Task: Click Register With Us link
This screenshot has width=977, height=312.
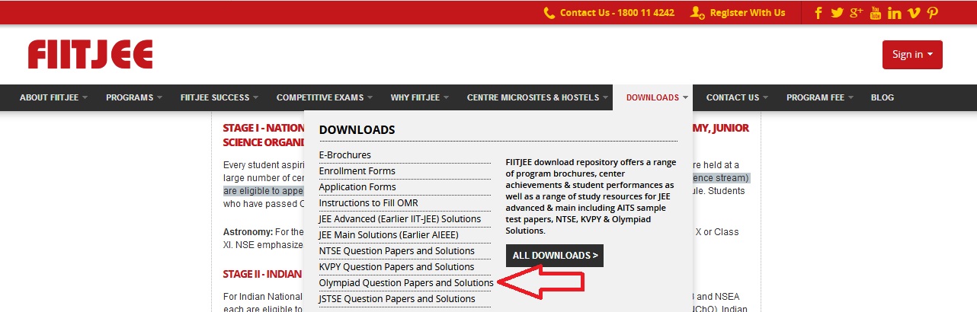Action: point(748,13)
